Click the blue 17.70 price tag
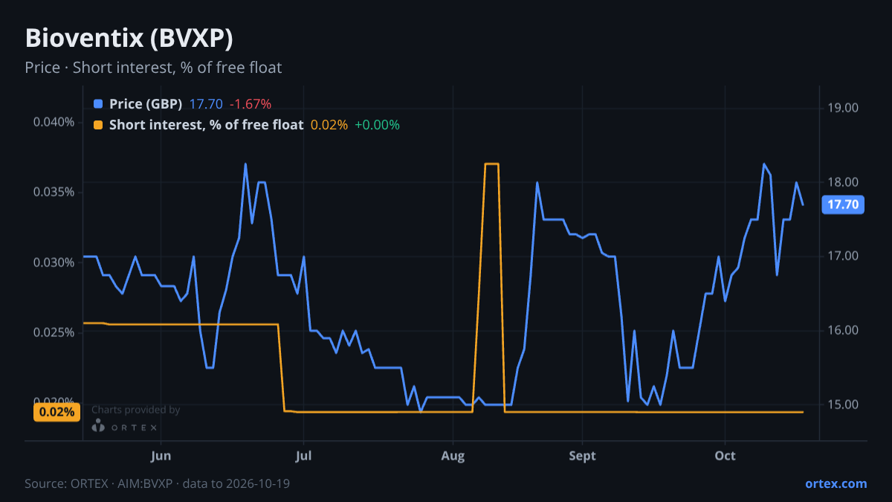The image size is (892, 502). 843,205
